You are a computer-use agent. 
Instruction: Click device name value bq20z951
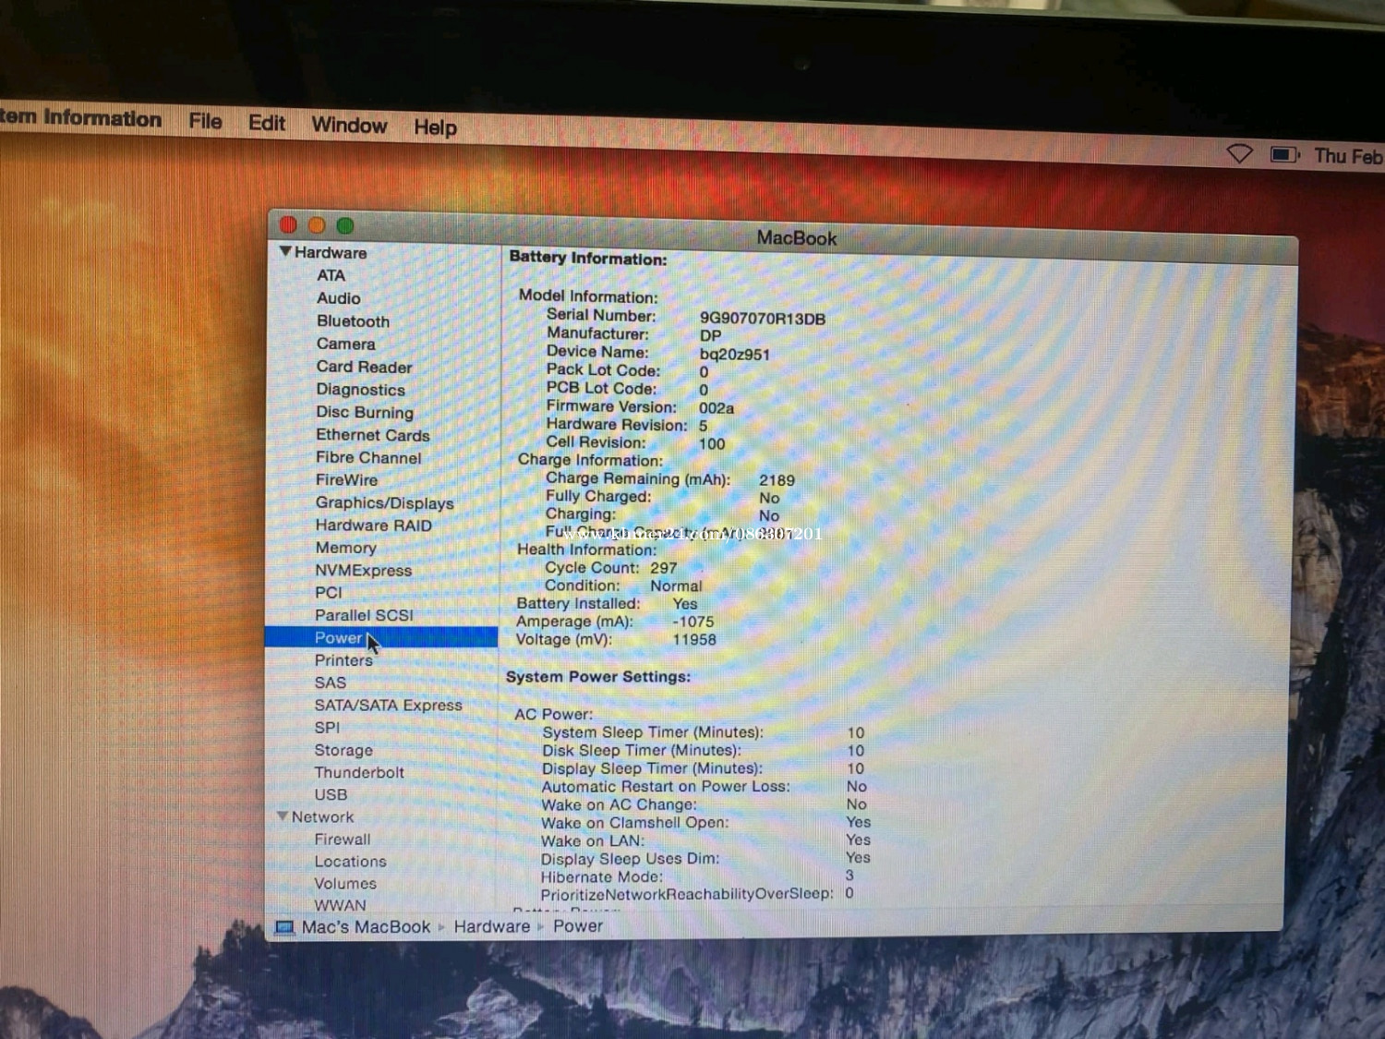(734, 355)
